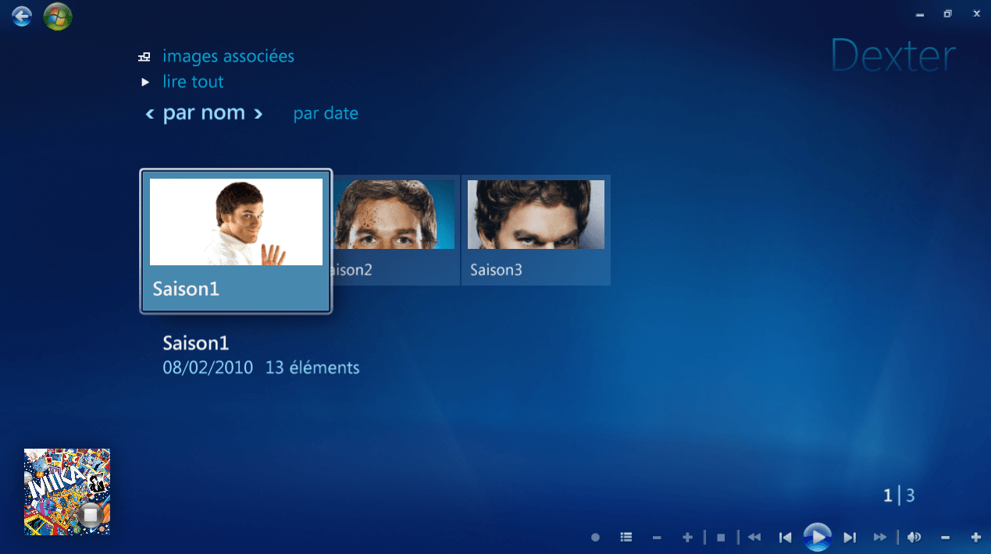Skip to the previous track
Viewport: 991px width, 554px height.
tap(786, 538)
